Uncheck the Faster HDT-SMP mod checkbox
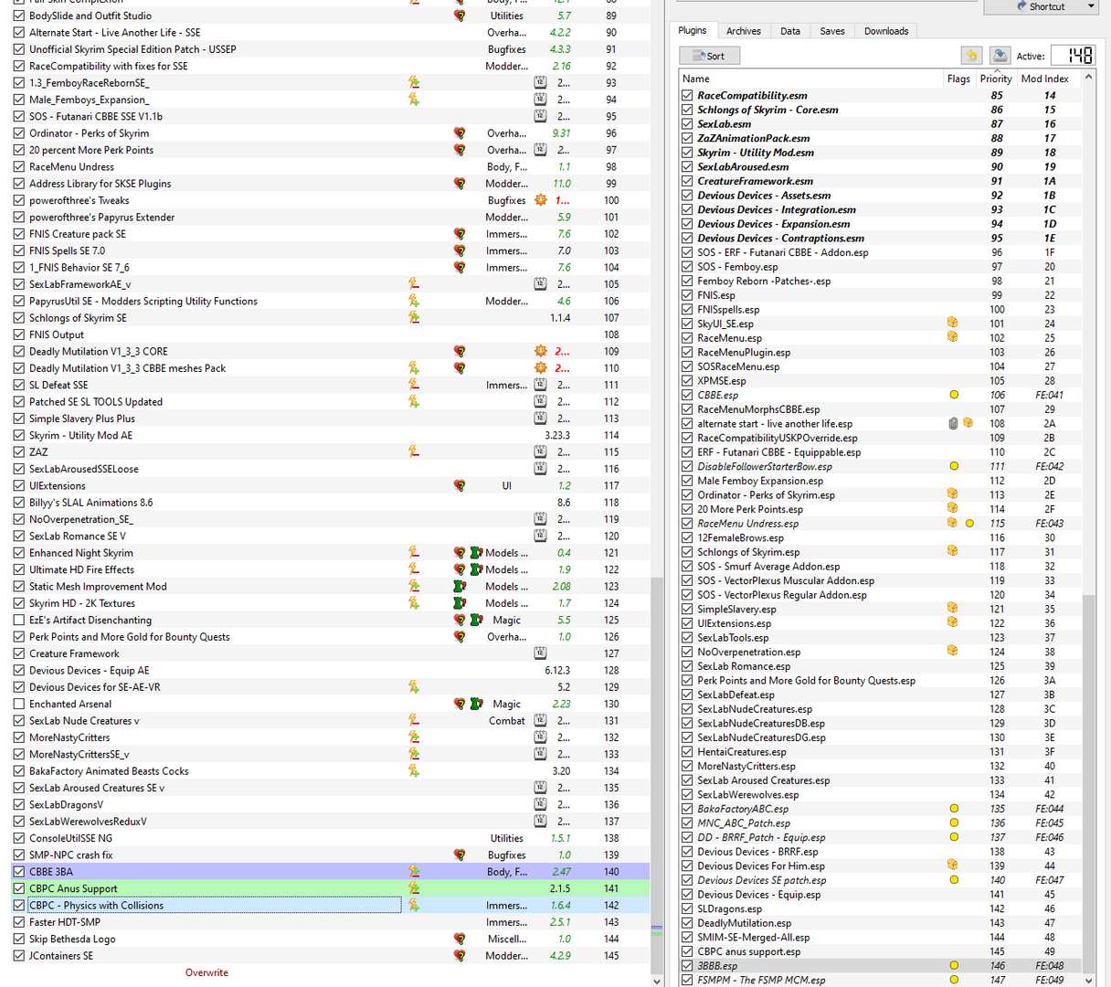Screen dimensions: 1111x987 pos(19,922)
